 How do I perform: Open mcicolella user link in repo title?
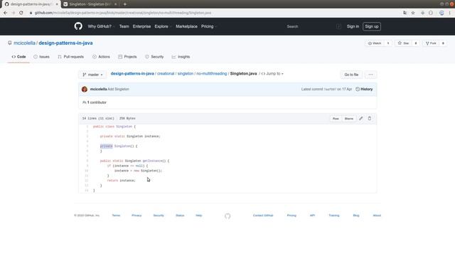(24, 43)
